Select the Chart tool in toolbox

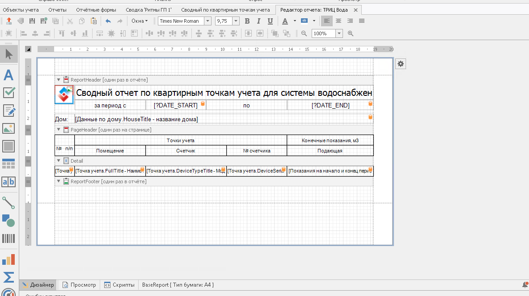click(x=9, y=260)
